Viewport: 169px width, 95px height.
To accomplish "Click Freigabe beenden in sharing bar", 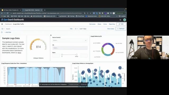I will click(74, 84).
